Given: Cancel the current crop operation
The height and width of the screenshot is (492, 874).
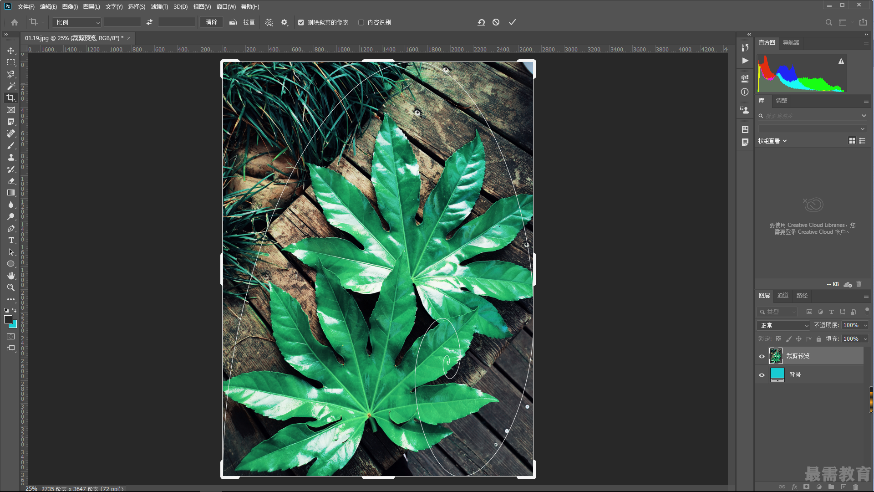Looking at the screenshot, I should click(x=496, y=22).
